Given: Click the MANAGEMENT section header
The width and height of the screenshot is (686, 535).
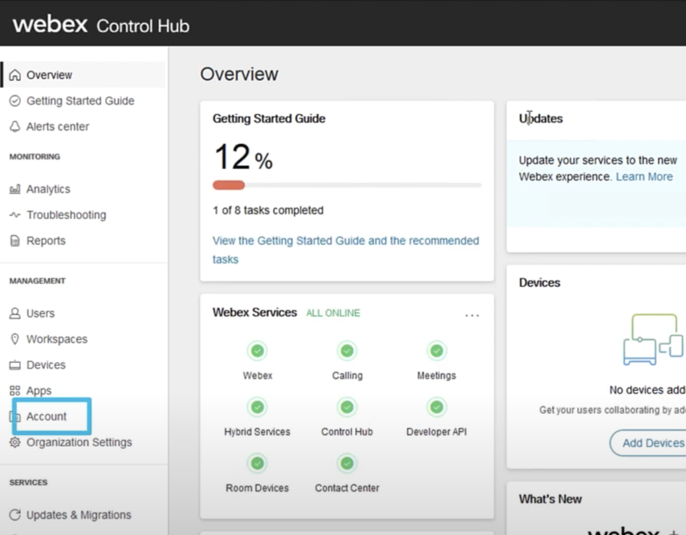Looking at the screenshot, I should [x=38, y=281].
